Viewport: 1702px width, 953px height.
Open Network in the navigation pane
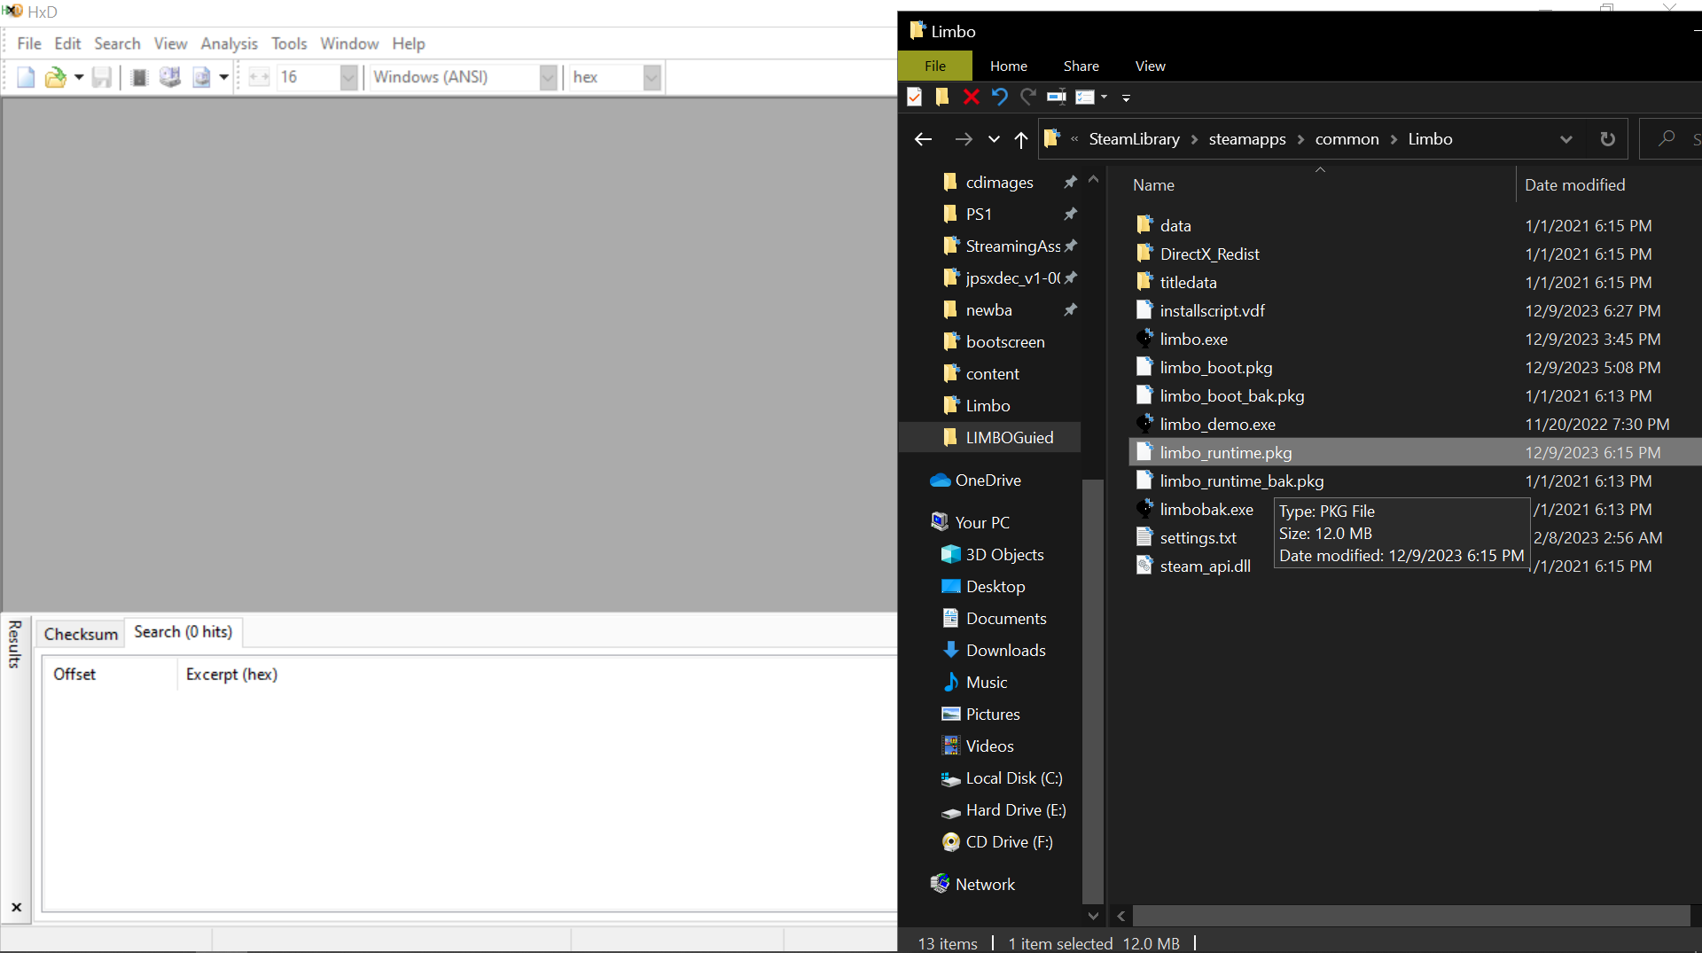click(x=985, y=885)
